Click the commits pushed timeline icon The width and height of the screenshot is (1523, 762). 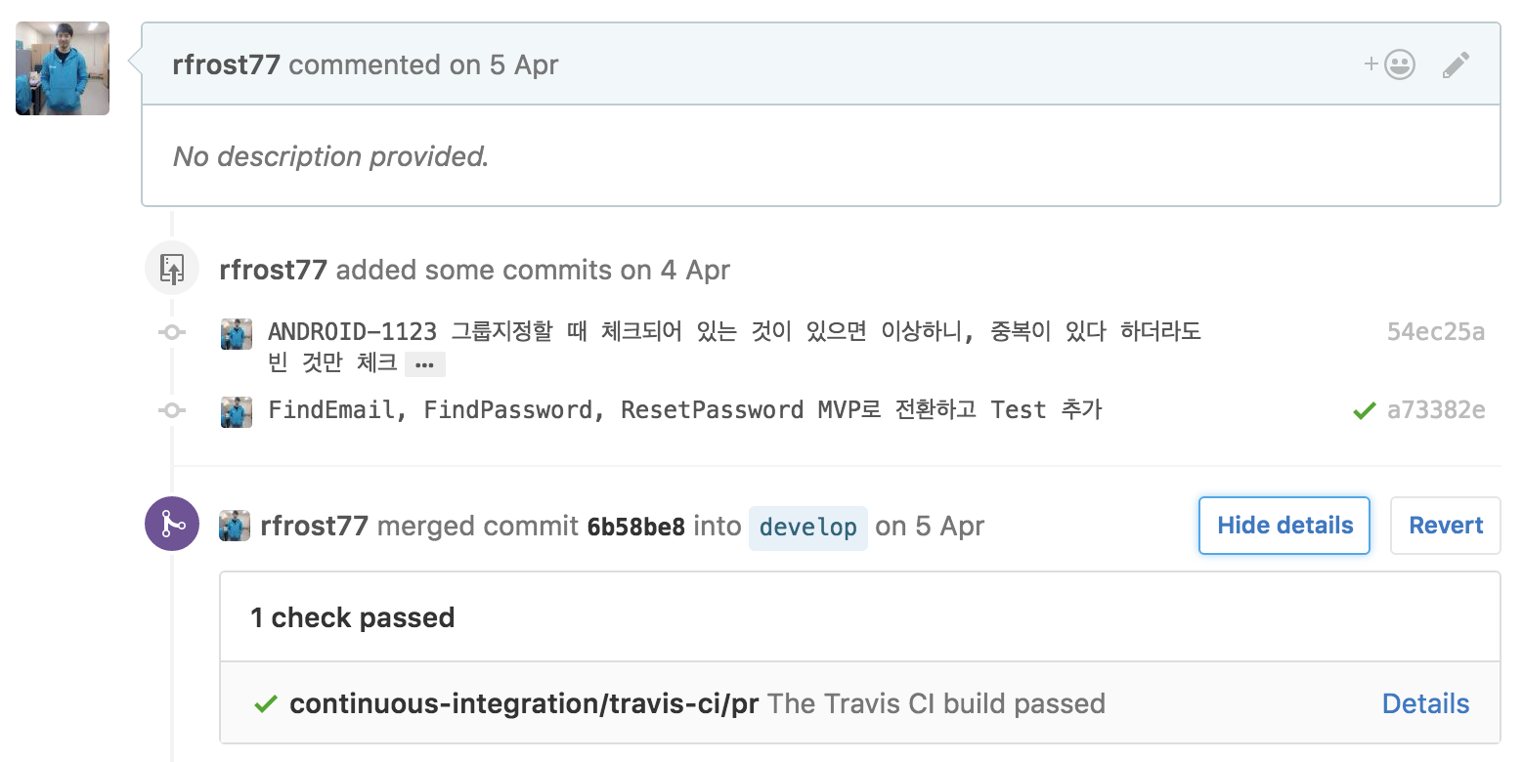tap(172, 268)
